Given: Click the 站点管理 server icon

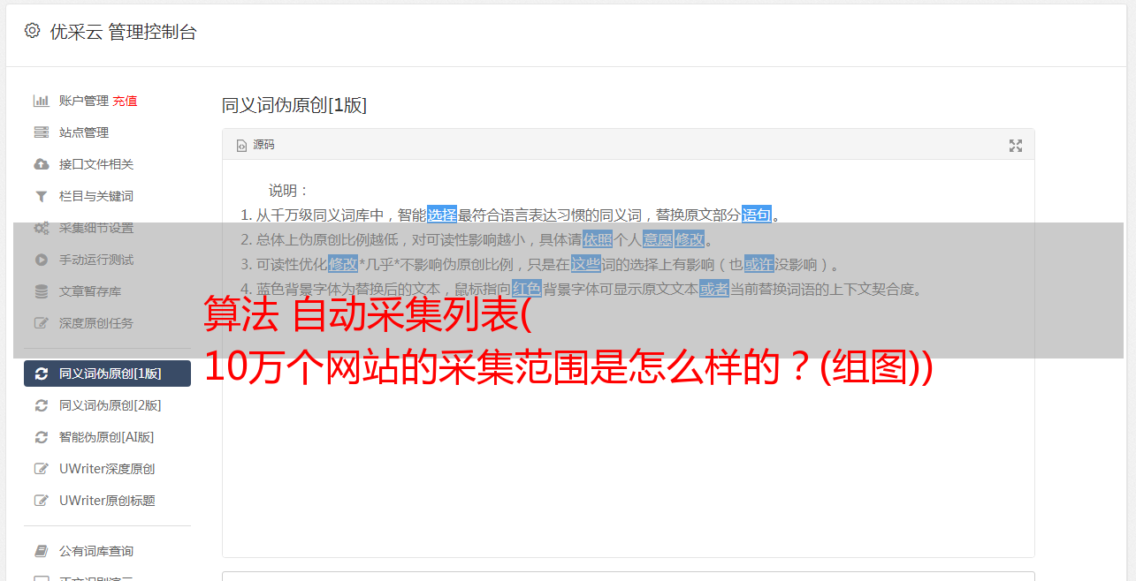Looking at the screenshot, I should (x=41, y=132).
